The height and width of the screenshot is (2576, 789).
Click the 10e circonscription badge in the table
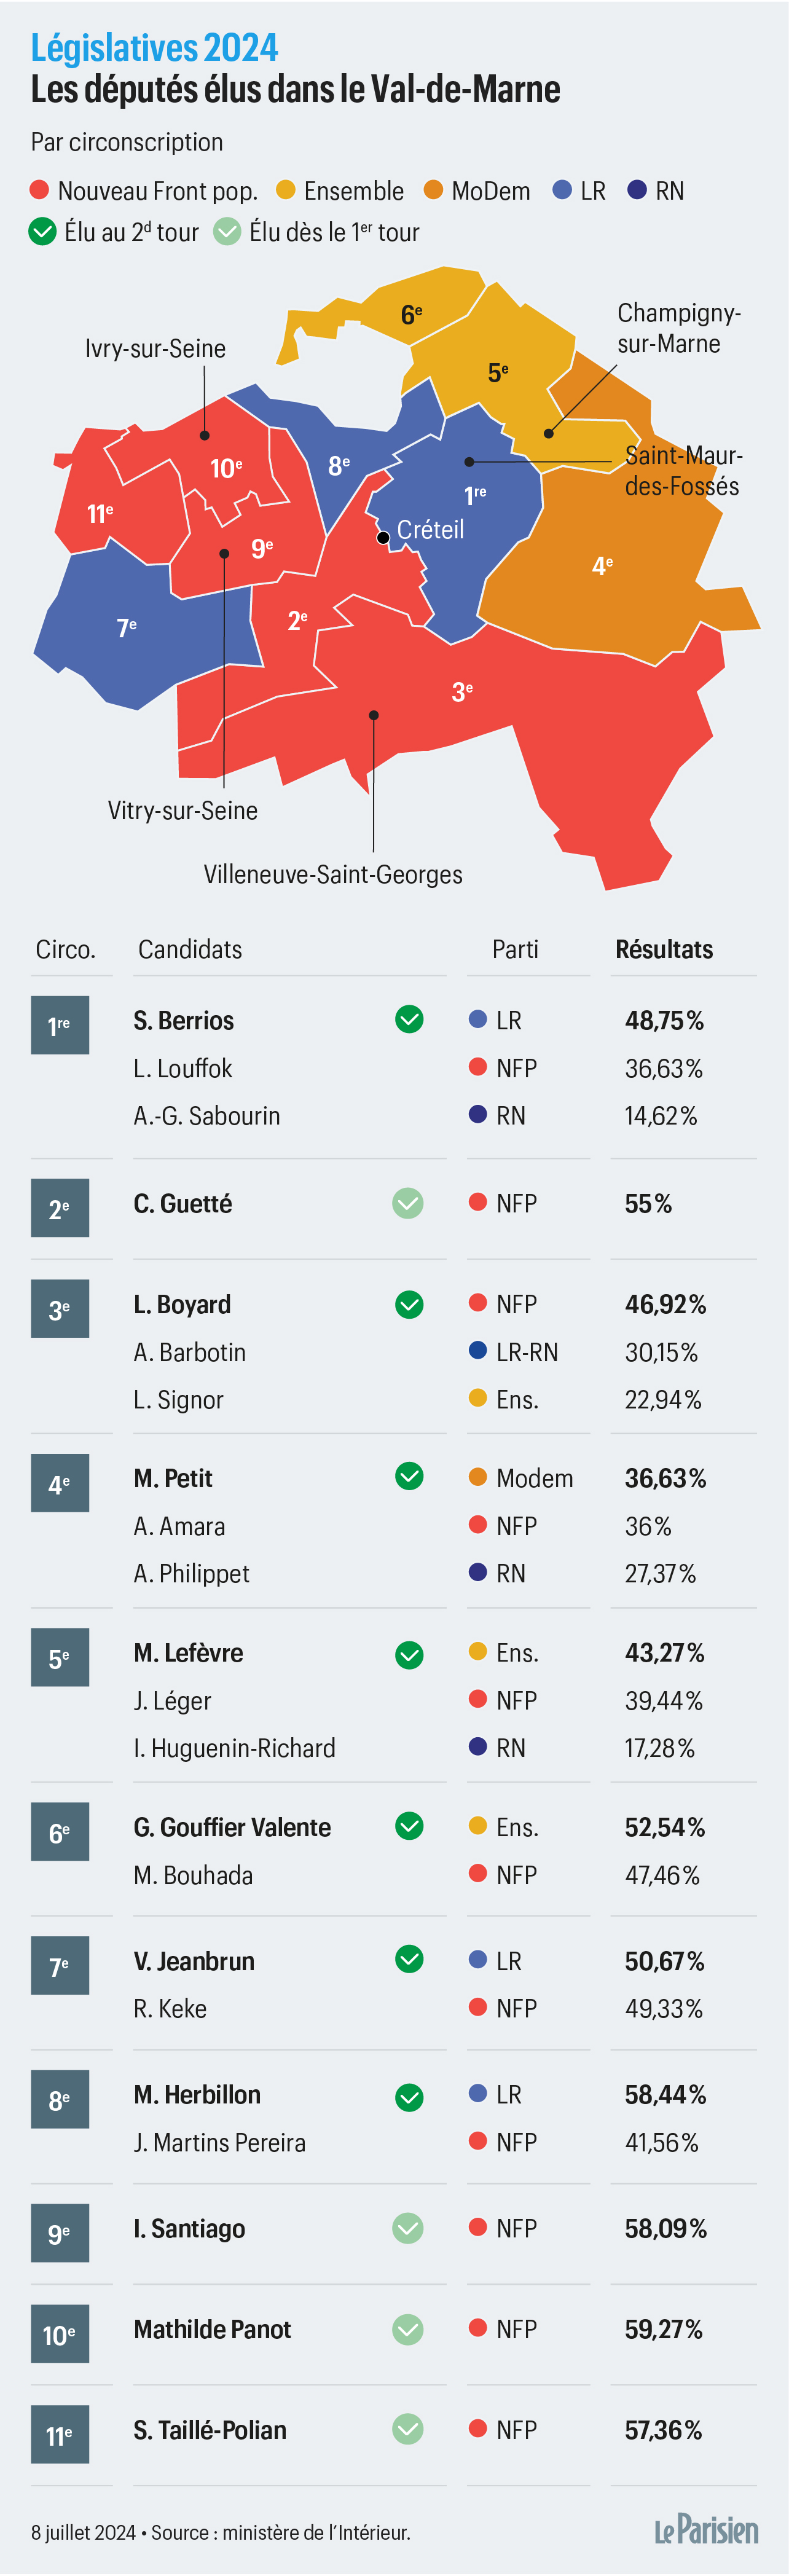pyautogui.click(x=60, y=2334)
